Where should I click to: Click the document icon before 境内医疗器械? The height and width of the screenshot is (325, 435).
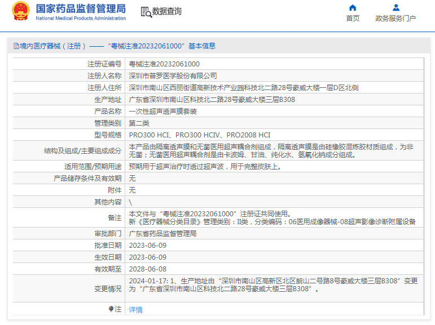click(16, 46)
